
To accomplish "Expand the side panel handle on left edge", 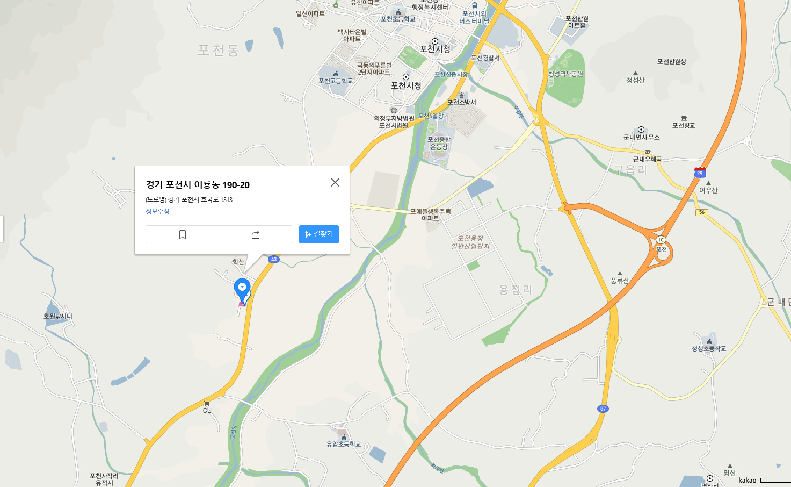I will pyautogui.click(x=2, y=229).
